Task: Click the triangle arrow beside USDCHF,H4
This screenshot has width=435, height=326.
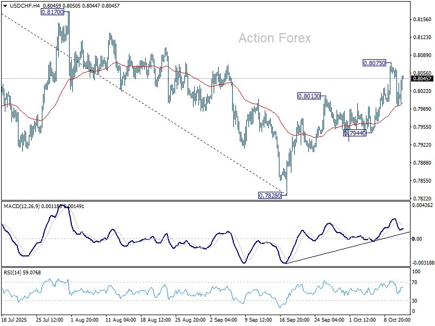Action: [5, 5]
